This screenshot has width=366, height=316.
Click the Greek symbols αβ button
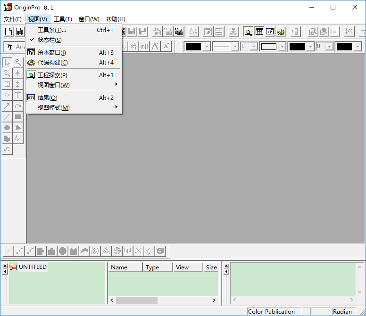pos(144,46)
